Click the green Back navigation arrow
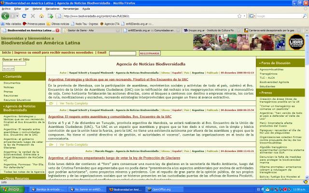The width and height of the screenshot is (309, 193). point(5,16)
